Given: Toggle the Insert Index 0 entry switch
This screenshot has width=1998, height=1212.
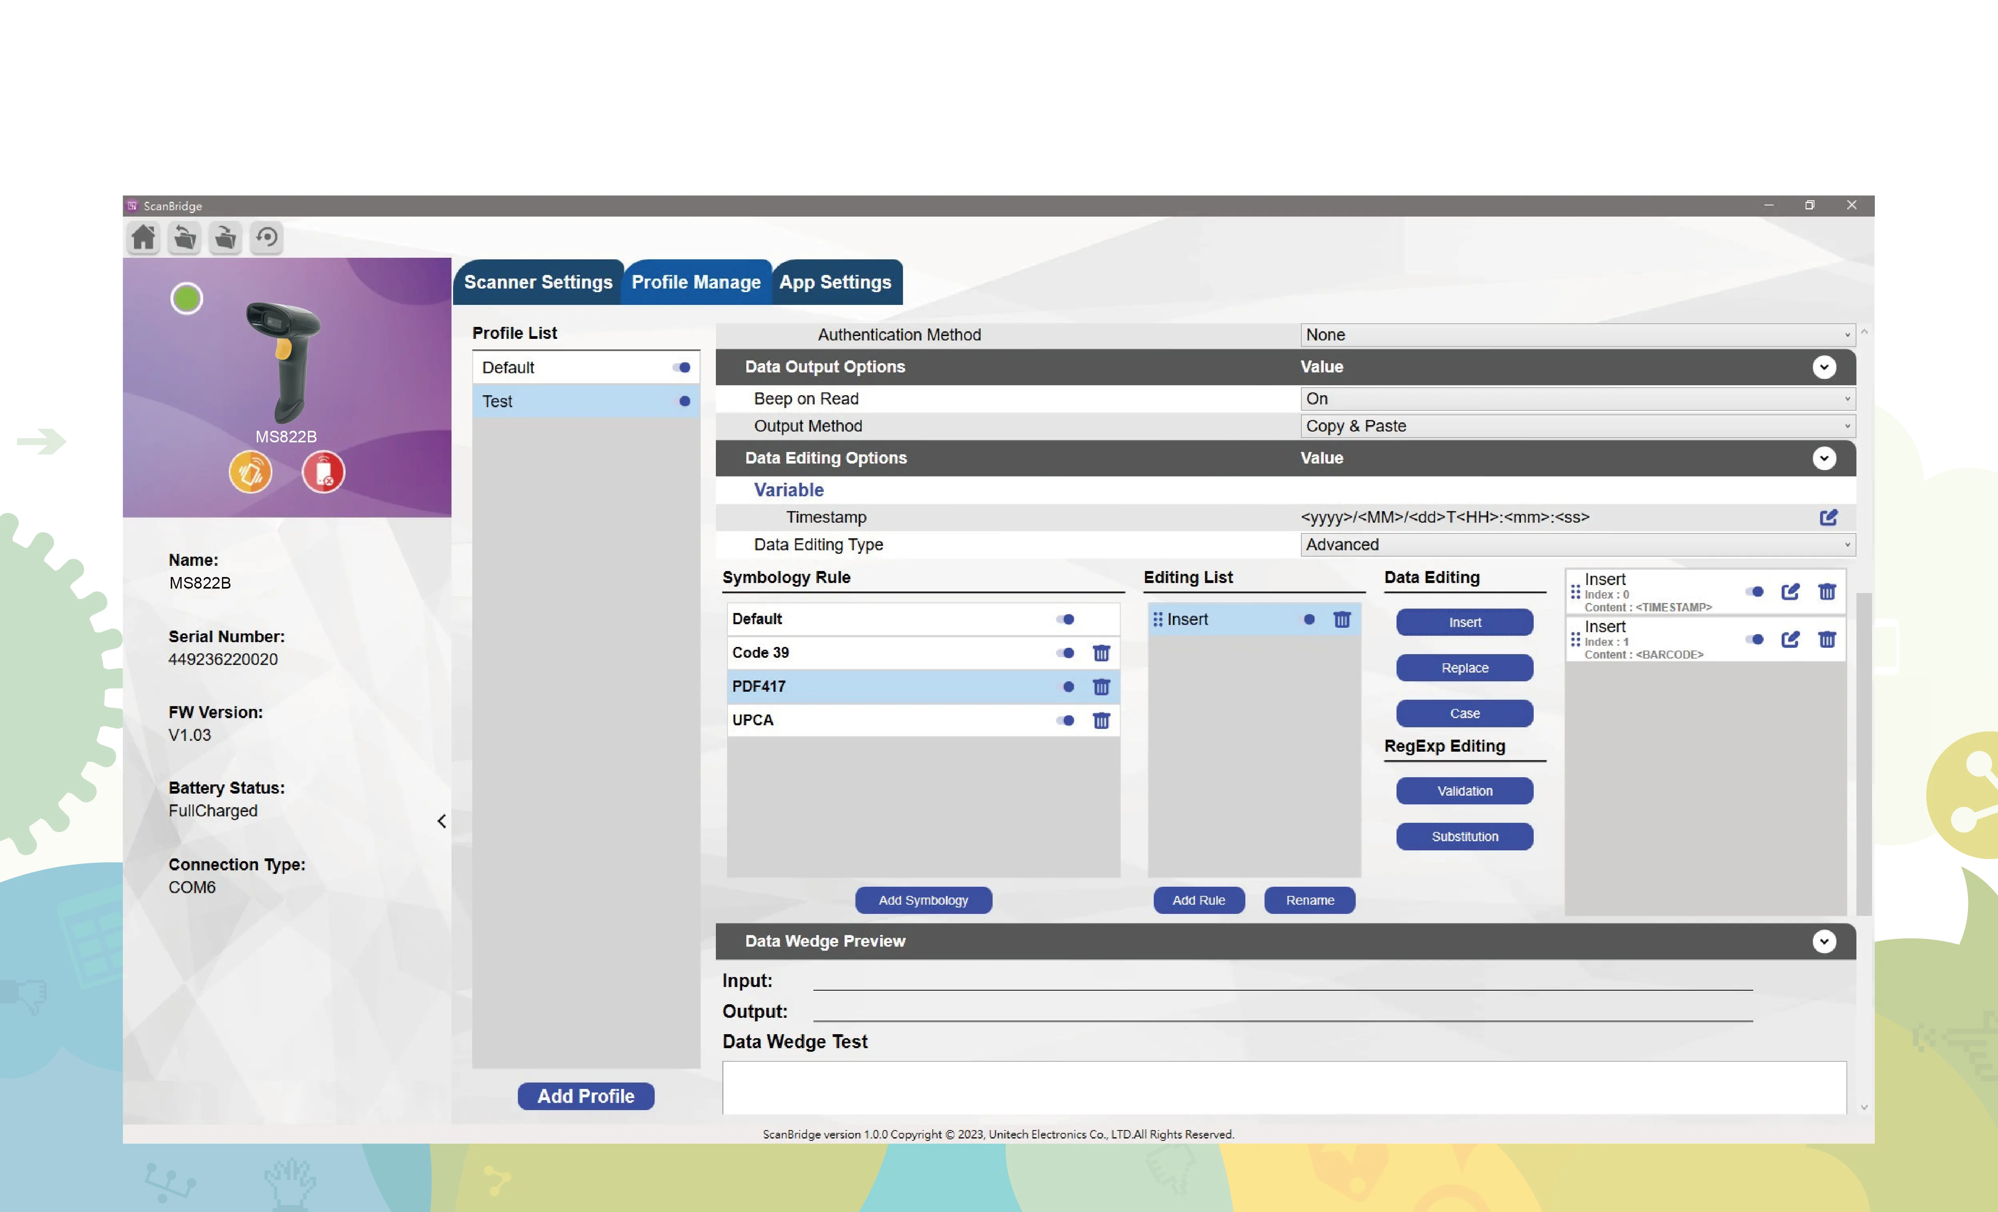Looking at the screenshot, I should (x=1756, y=592).
